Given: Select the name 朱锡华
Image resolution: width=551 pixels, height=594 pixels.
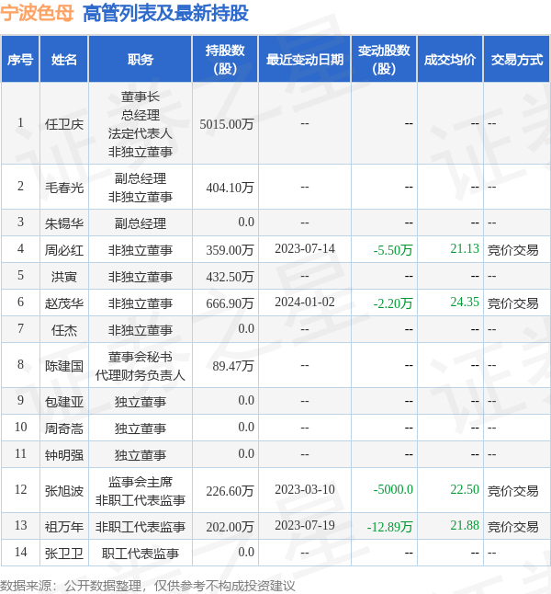Looking at the screenshot, I should point(64,223).
